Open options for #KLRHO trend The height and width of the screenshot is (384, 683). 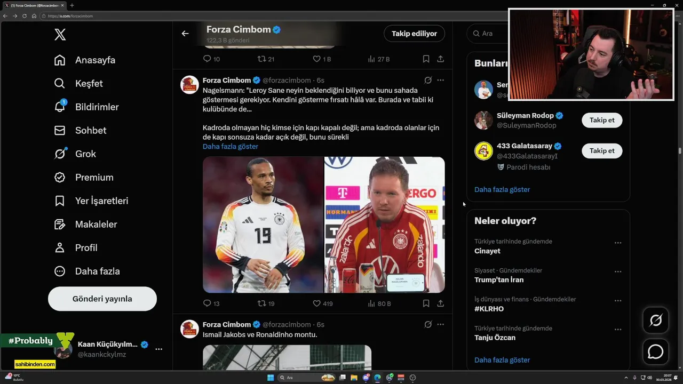pyautogui.click(x=618, y=300)
